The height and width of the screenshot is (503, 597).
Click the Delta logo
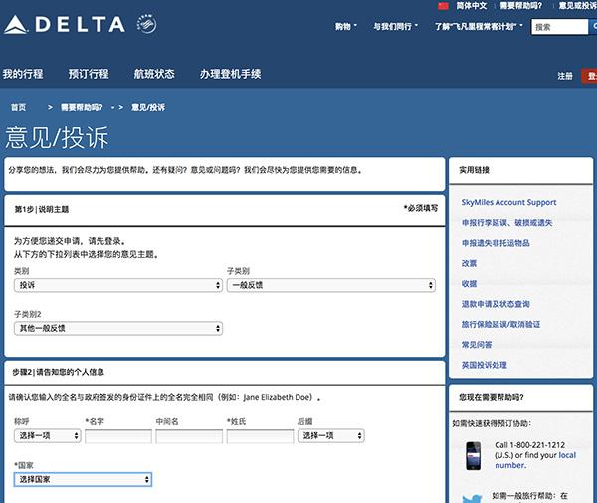tap(65, 24)
